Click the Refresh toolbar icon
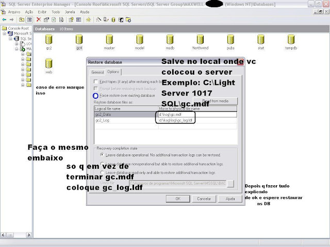This screenshot has width=330, height=247. (x=54, y=20)
